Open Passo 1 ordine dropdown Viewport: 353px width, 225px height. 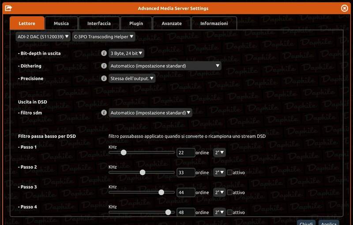point(219,153)
